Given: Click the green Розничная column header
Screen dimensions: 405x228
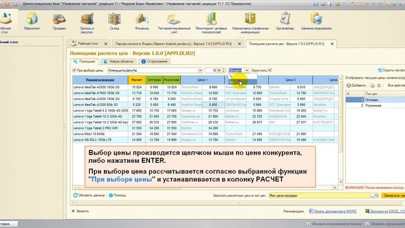Looking at the screenshot, I should 171,80.
